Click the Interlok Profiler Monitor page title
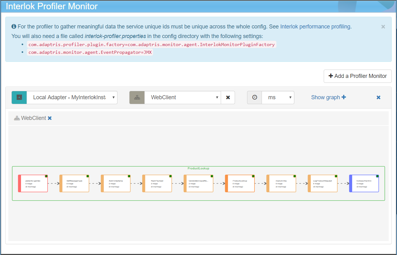The width and height of the screenshot is (397, 255). coord(52,6)
